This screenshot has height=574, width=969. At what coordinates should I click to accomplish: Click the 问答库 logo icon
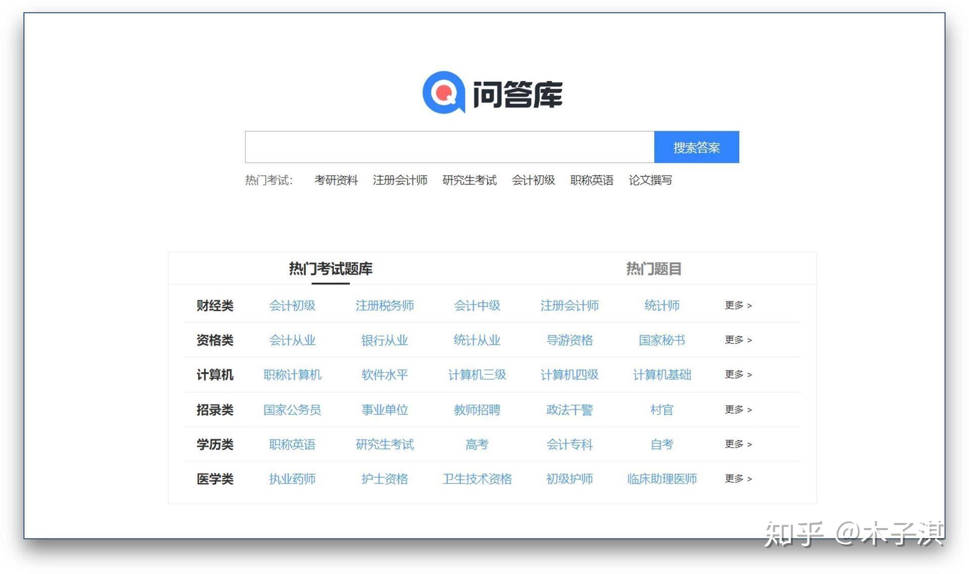[x=443, y=93]
